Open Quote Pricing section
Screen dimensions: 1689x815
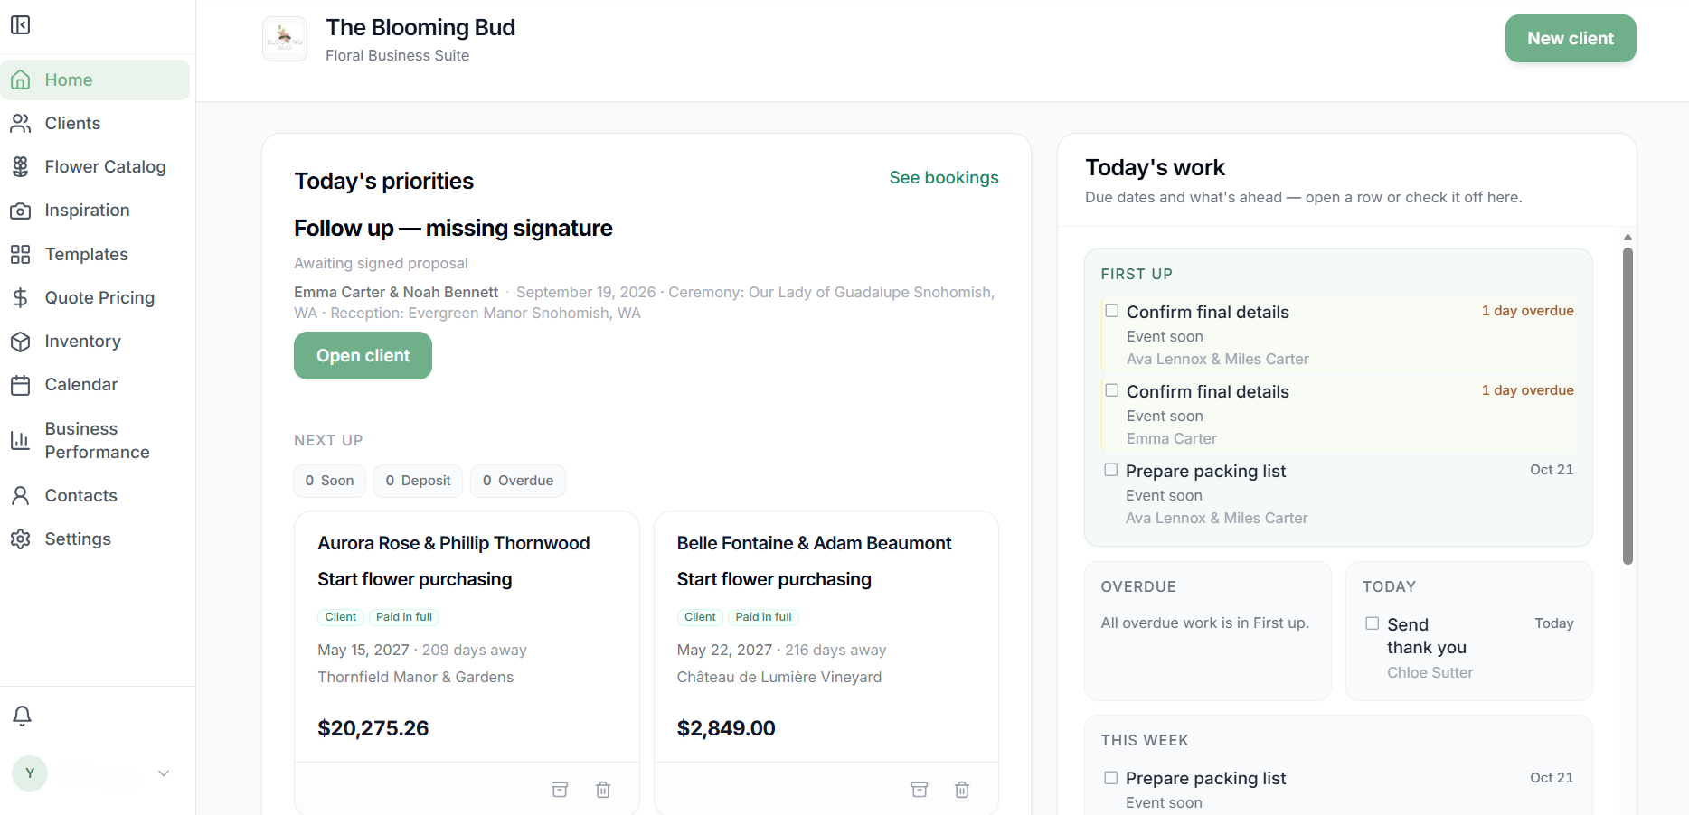[95, 297]
